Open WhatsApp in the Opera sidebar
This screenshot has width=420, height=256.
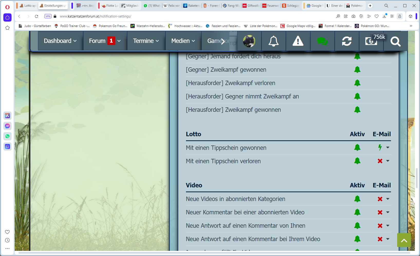(7, 136)
